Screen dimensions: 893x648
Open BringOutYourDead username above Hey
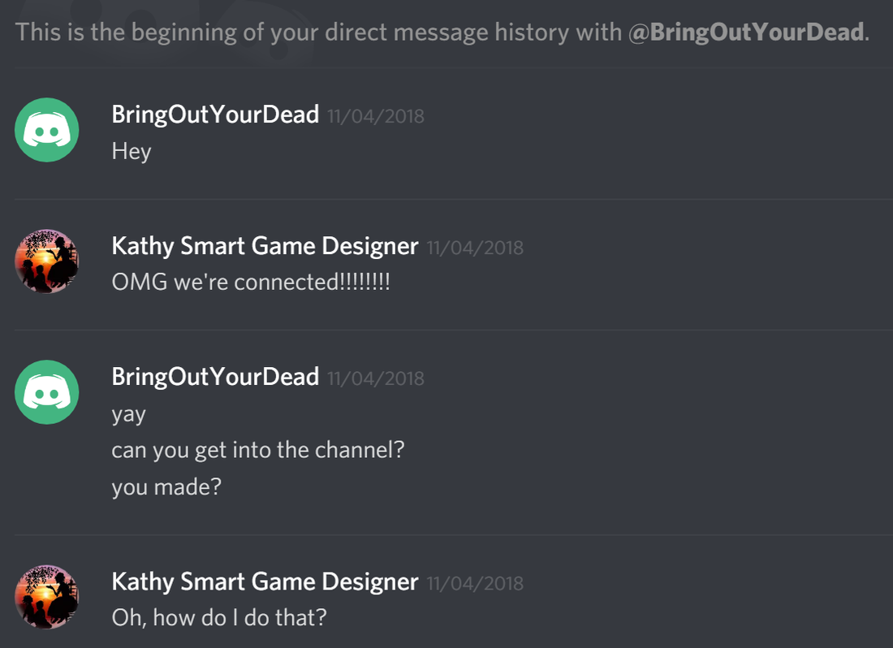point(215,115)
